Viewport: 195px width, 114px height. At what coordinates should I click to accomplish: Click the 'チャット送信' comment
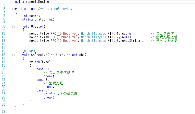pos(164,41)
